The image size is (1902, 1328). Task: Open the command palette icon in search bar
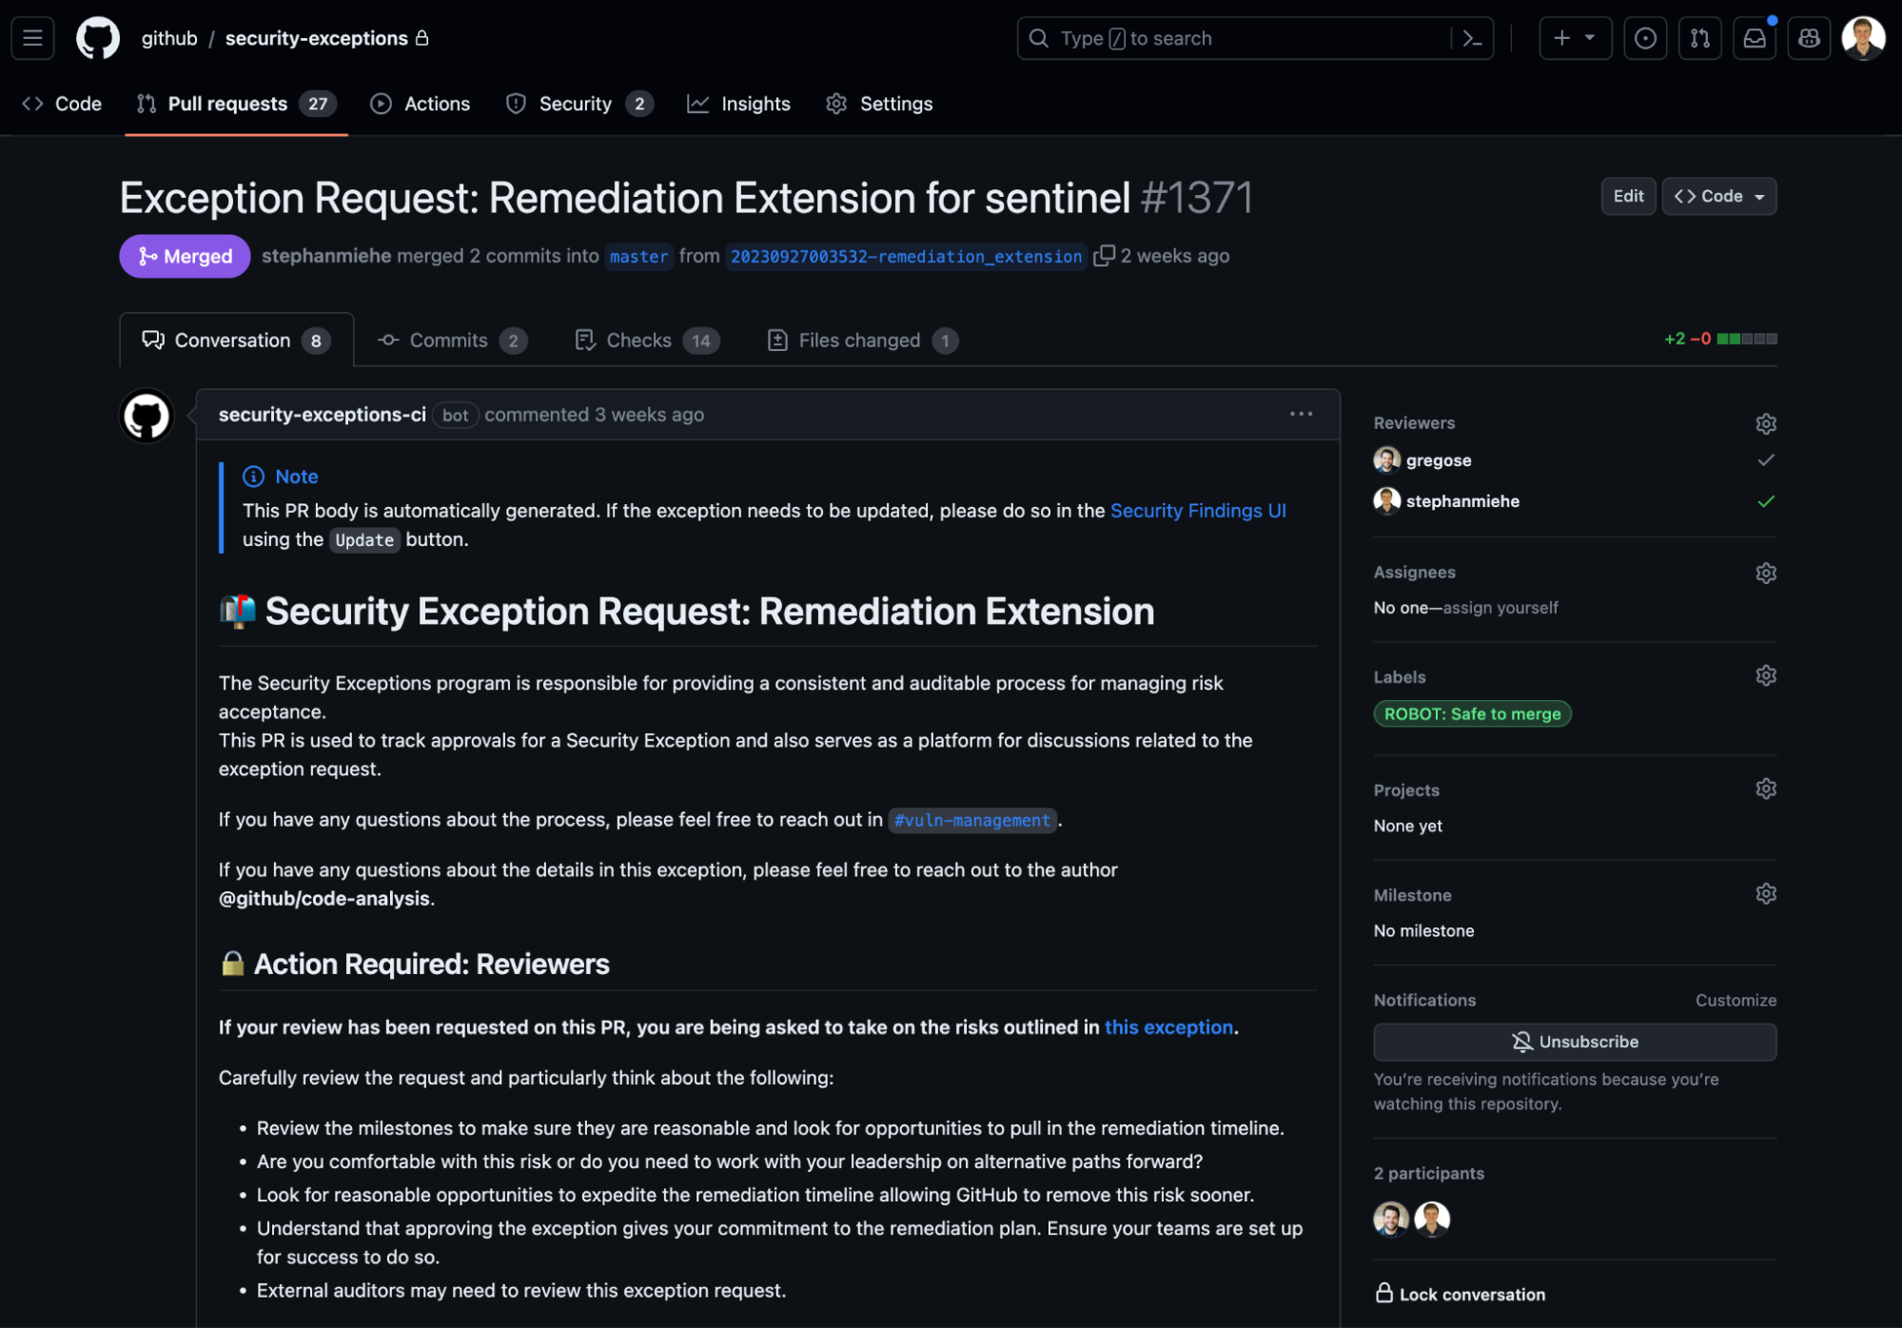click(x=1471, y=38)
